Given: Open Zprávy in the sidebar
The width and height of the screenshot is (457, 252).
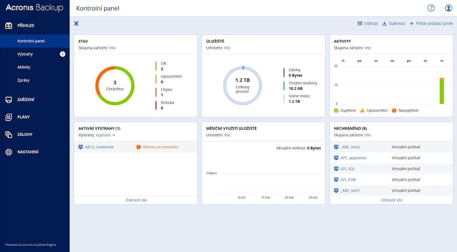Looking at the screenshot, I should (23, 80).
